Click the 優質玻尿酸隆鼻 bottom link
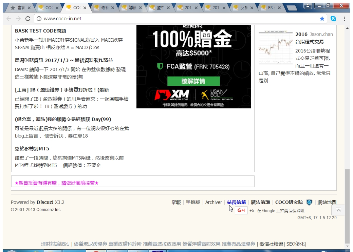353x252 pixels. click(x=91, y=244)
